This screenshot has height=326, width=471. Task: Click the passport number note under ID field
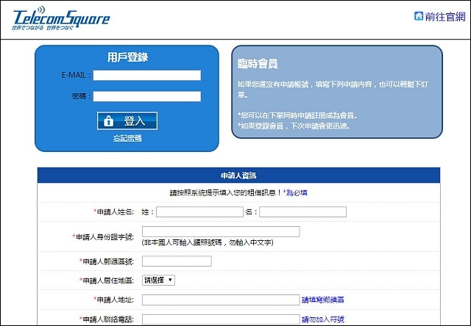coord(208,243)
